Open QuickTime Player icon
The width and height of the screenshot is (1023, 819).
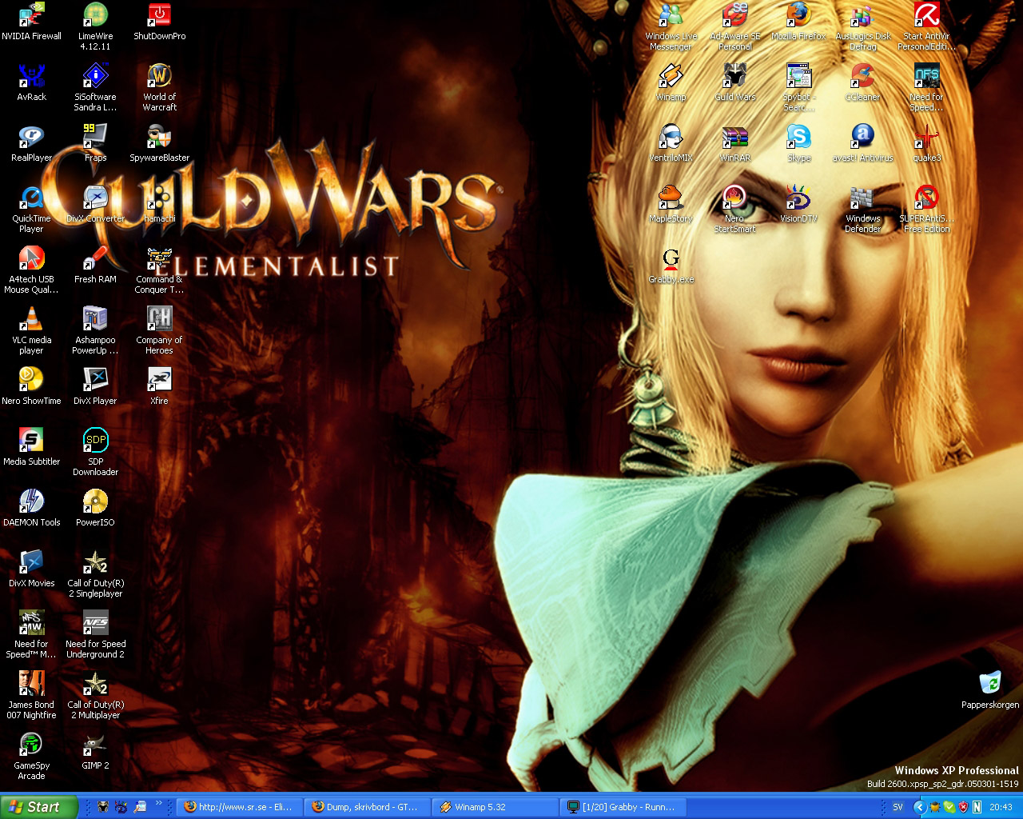click(31, 210)
